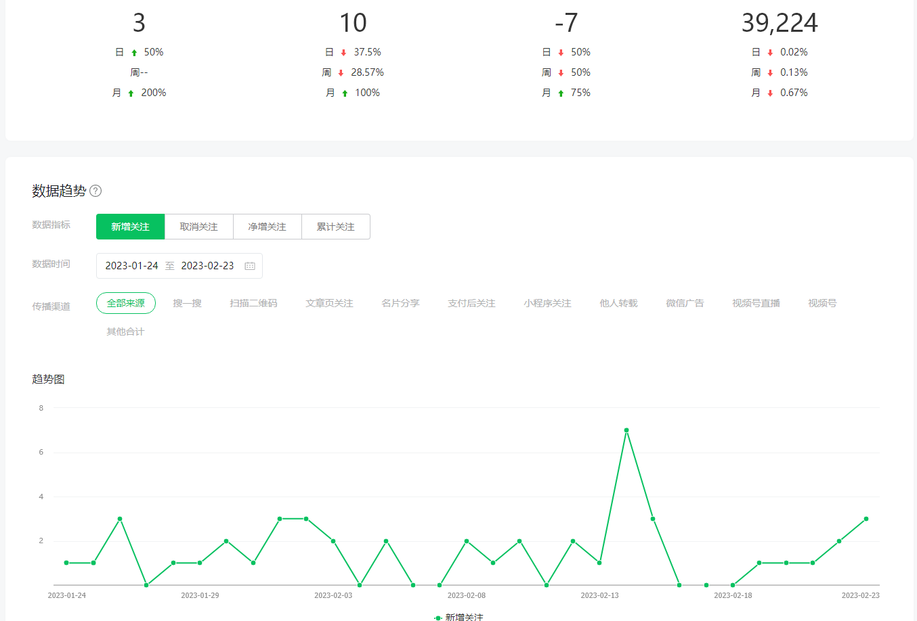Click the help icon beside 数据趋势
This screenshot has height=621, width=917.
point(95,191)
